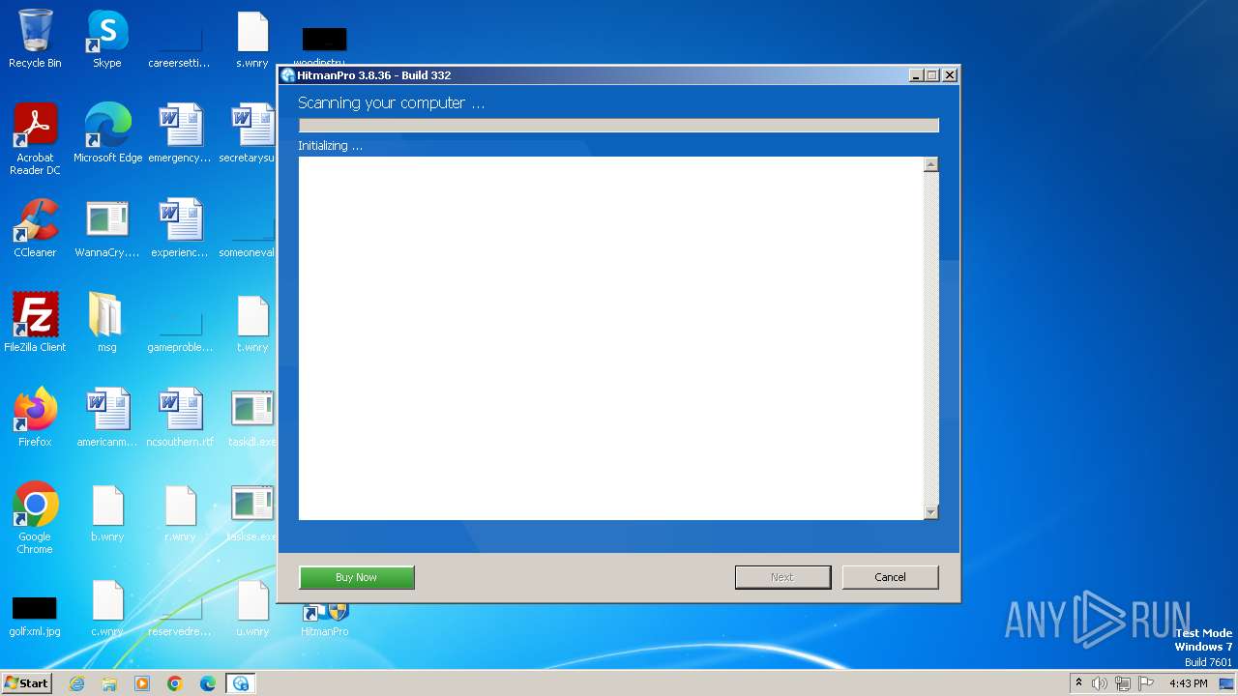Viewport: 1238px width, 696px height.
Task: Open Internet Explorer from the taskbar
Action: point(76,683)
